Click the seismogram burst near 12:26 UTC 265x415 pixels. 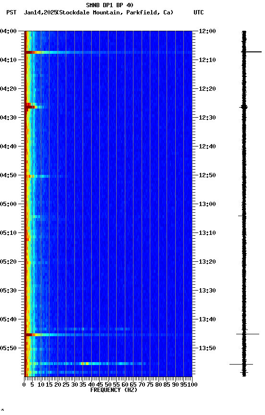tap(243, 107)
